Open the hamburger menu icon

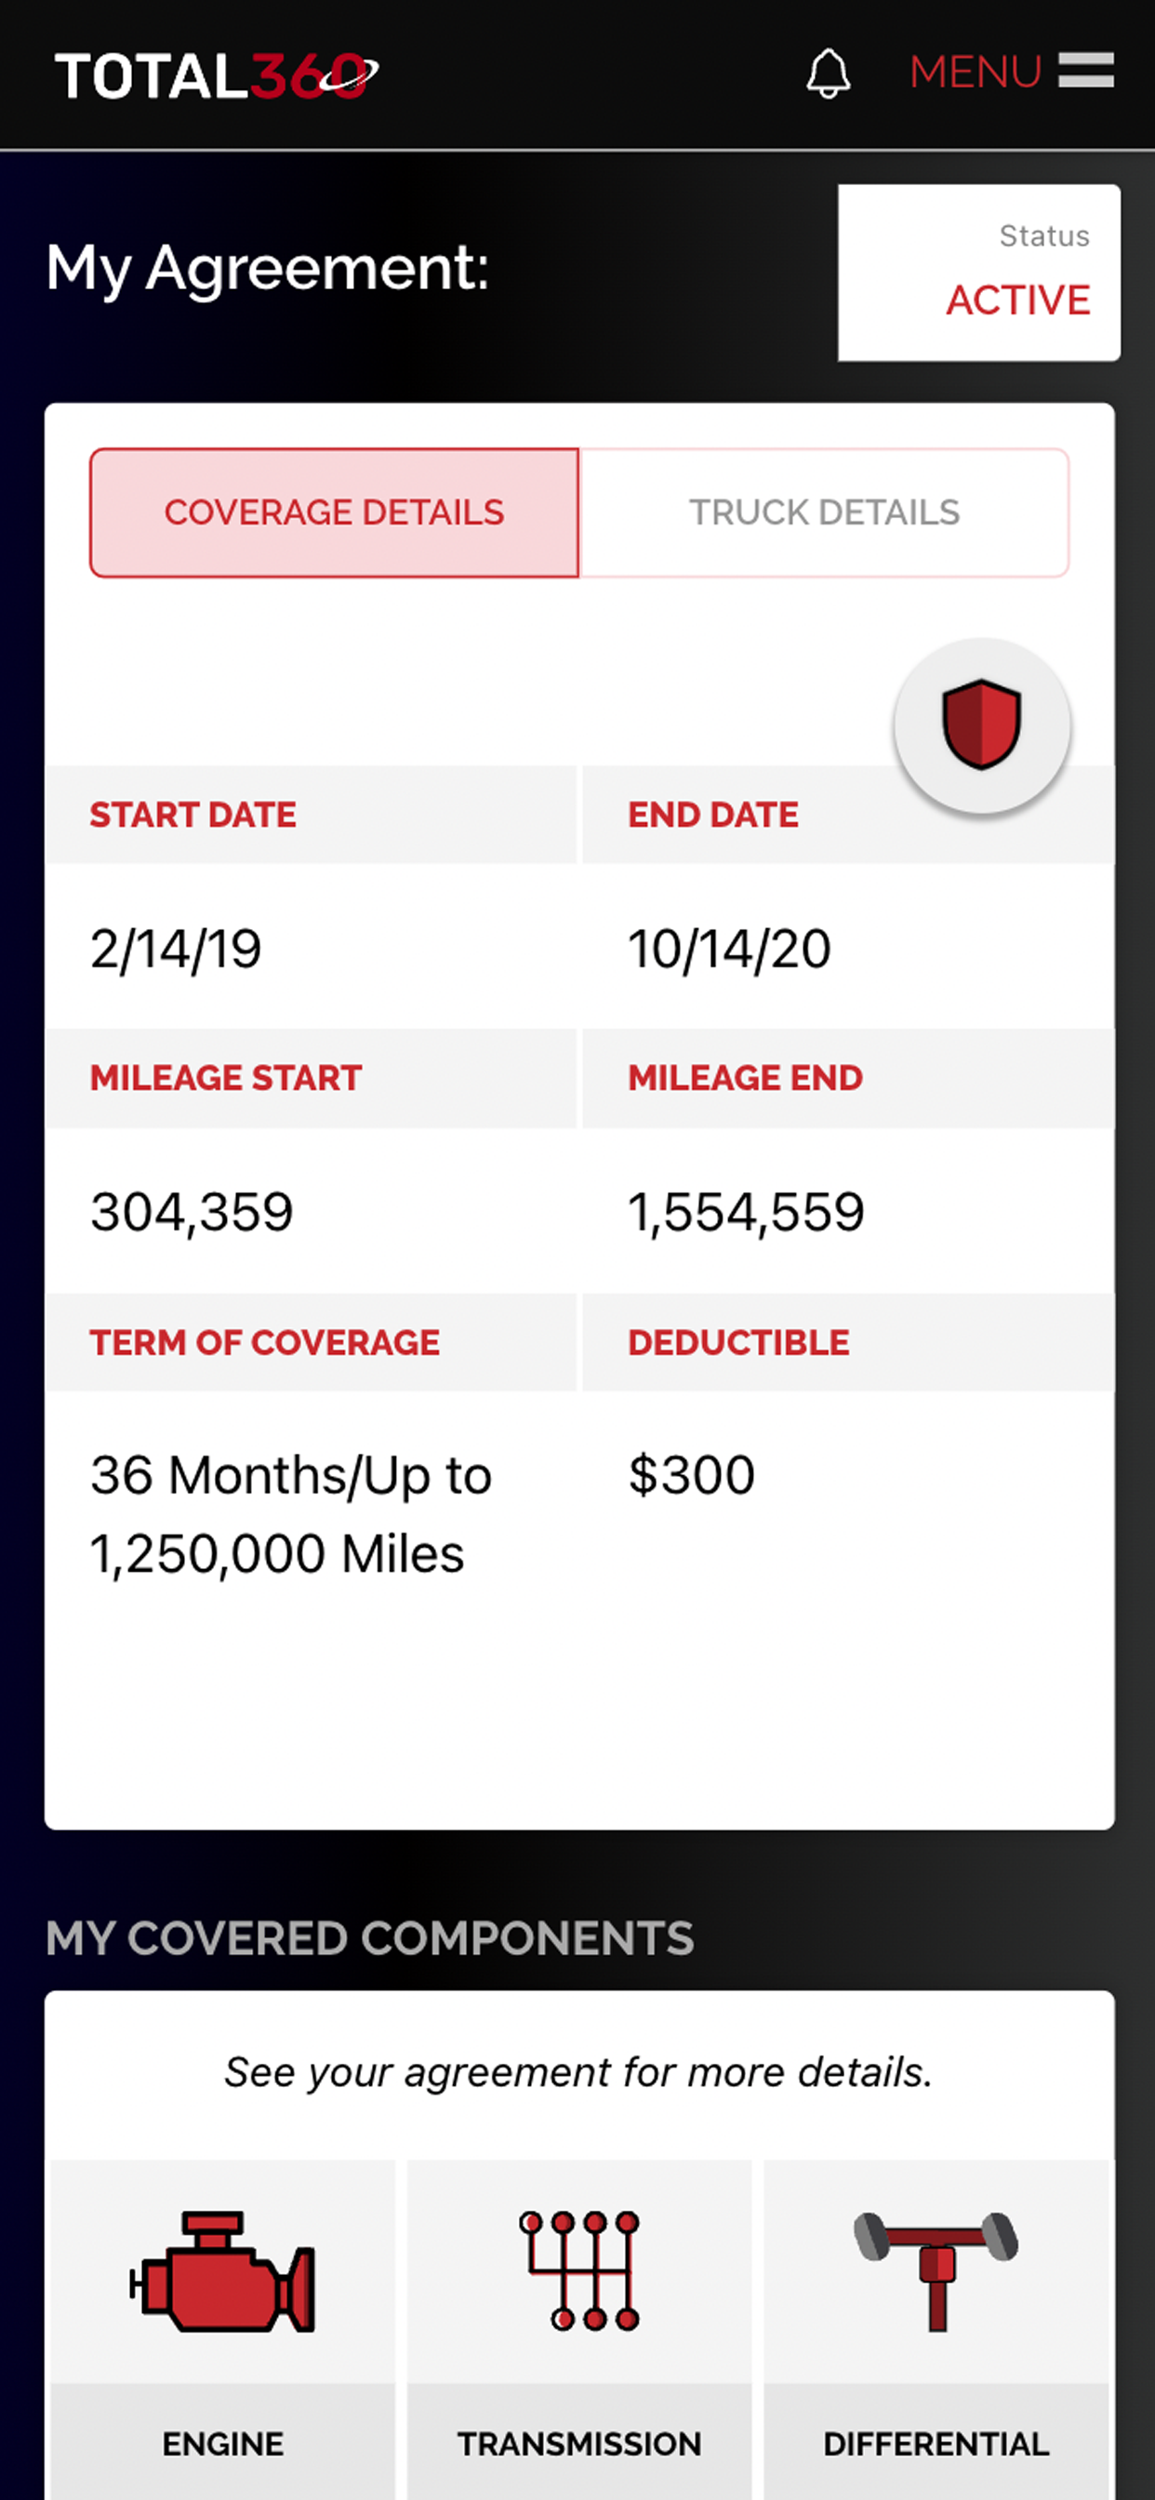(1085, 71)
